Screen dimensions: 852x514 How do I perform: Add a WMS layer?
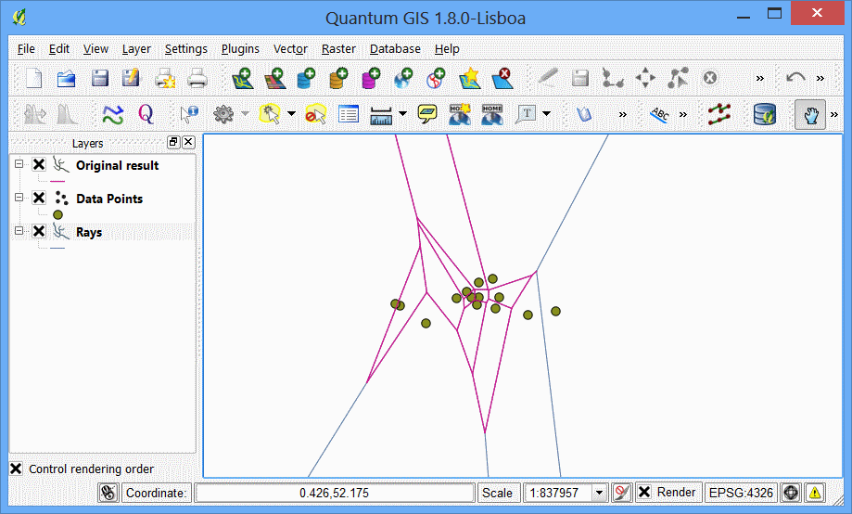point(403,78)
